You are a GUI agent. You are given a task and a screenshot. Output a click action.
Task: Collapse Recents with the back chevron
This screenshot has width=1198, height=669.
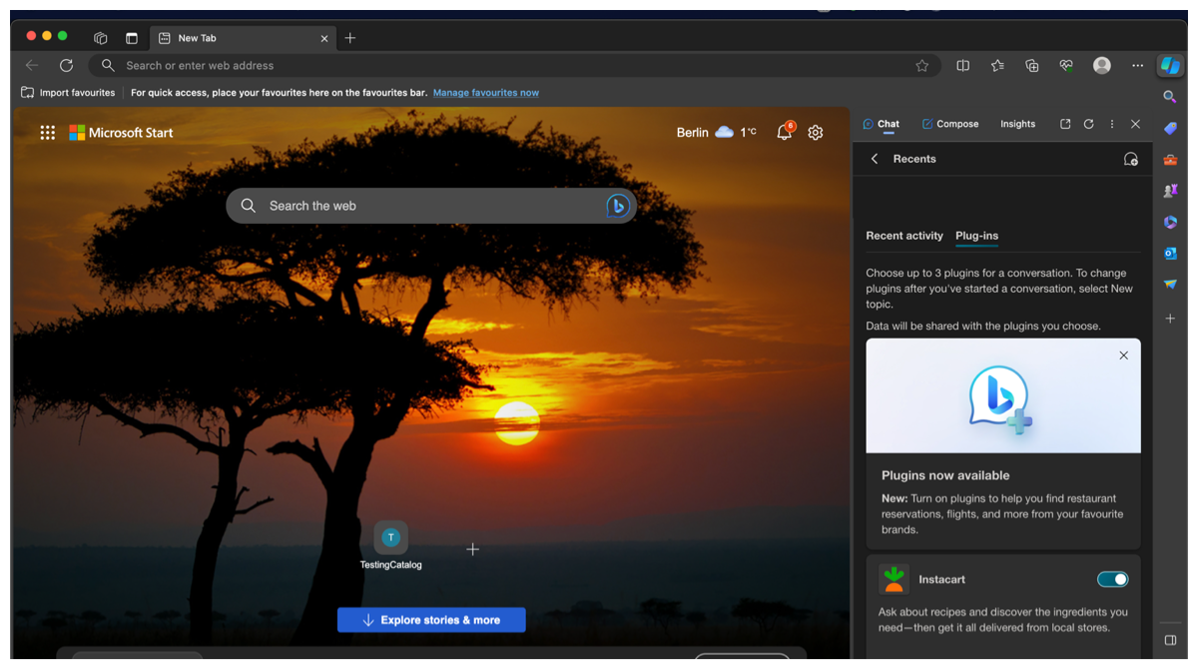pos(875,158)
